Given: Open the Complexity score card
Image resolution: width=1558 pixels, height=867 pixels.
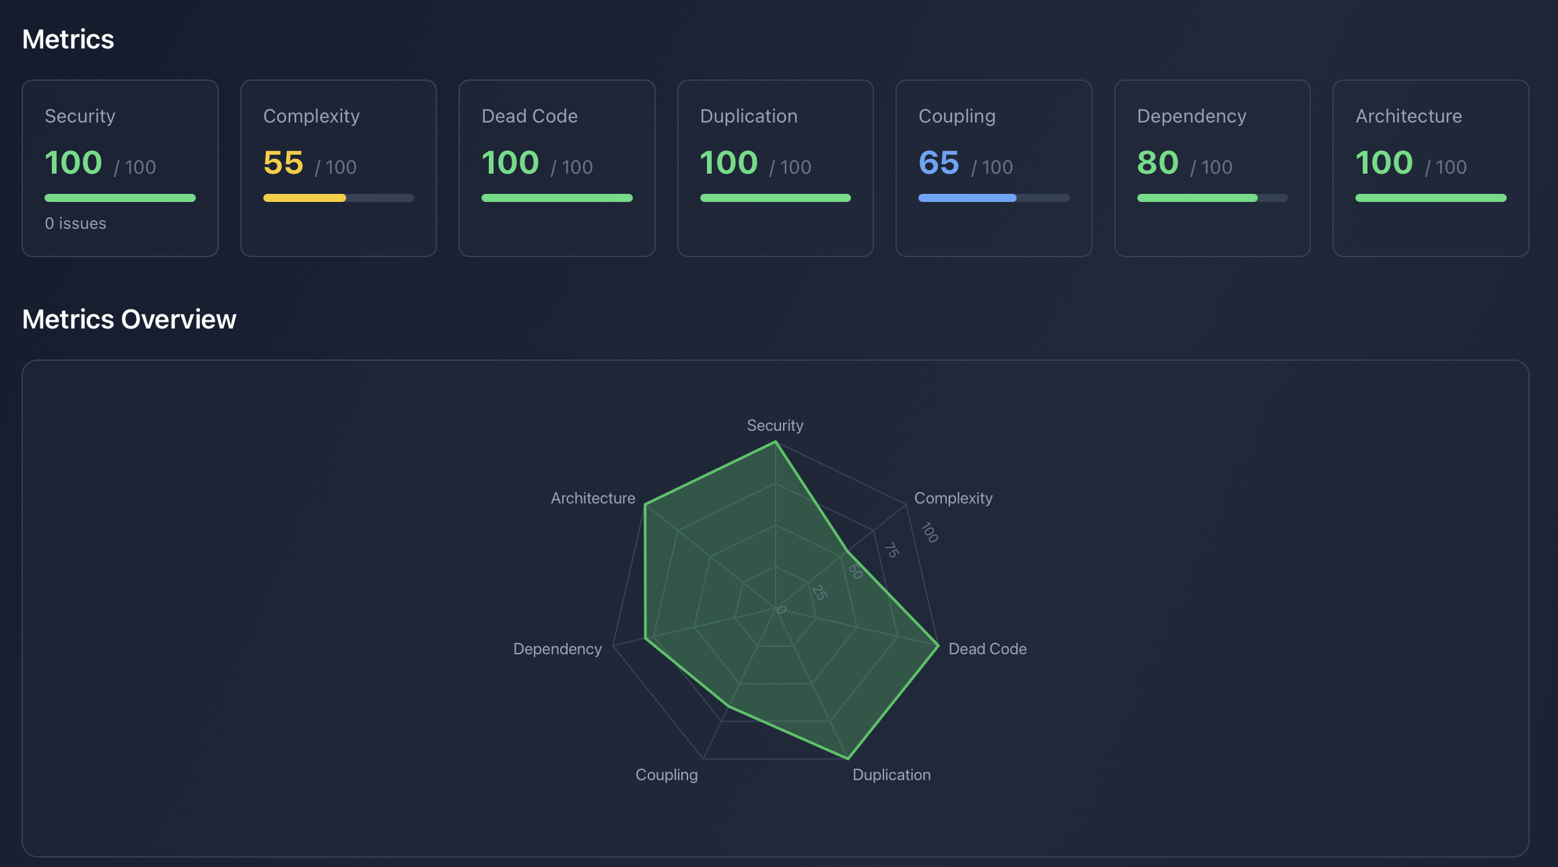Looking at the screenshot, I should point(338,168).
